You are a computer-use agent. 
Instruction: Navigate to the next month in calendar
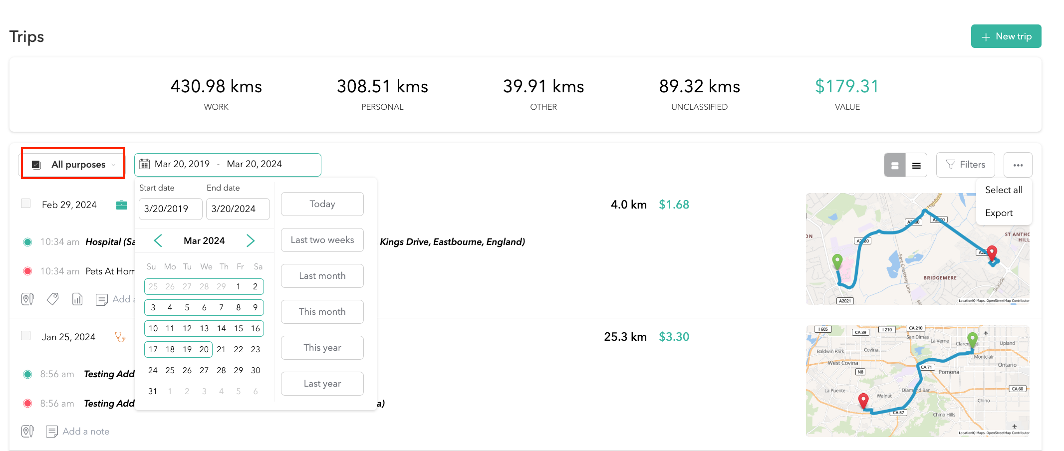251,240
